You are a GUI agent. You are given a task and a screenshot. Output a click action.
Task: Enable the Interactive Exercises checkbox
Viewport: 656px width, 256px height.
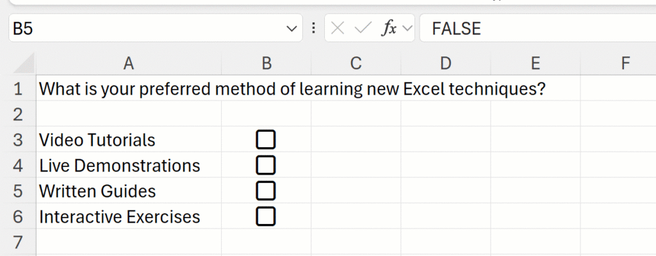[x=266, y=216]
